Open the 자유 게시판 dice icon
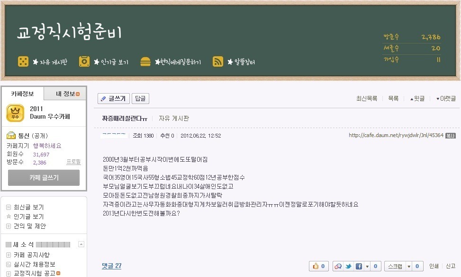Image resolution: width=461 pixels, height=277 pixels. coord(23,61)
